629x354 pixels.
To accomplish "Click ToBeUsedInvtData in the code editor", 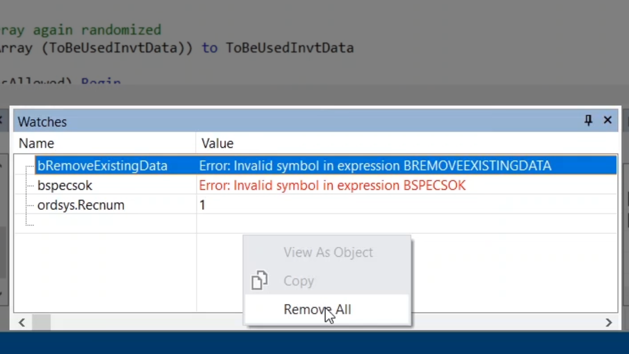I will [x=290, y=48].
